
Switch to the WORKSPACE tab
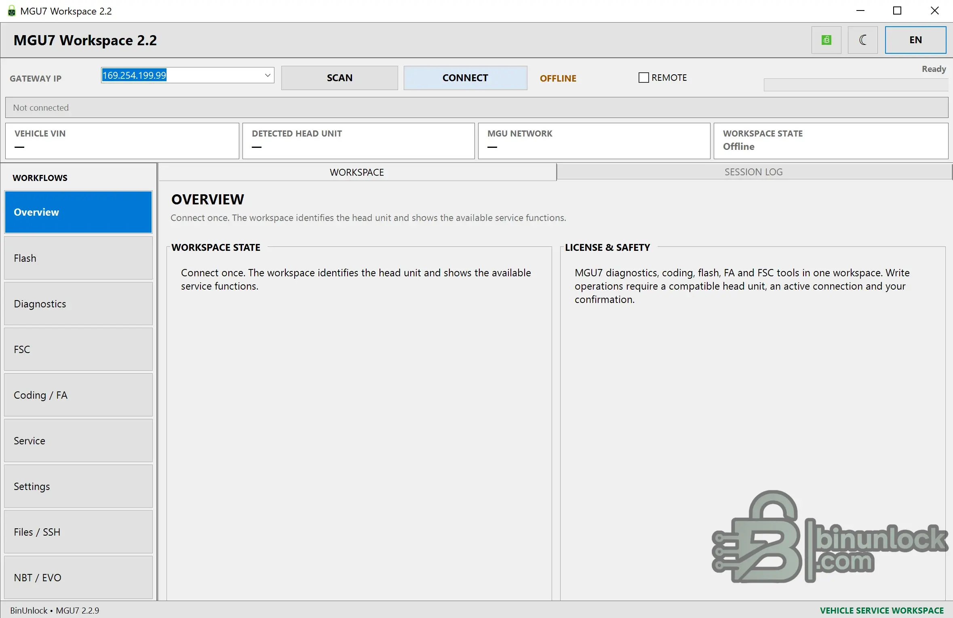pyautogui.click(x=357, y=172)
